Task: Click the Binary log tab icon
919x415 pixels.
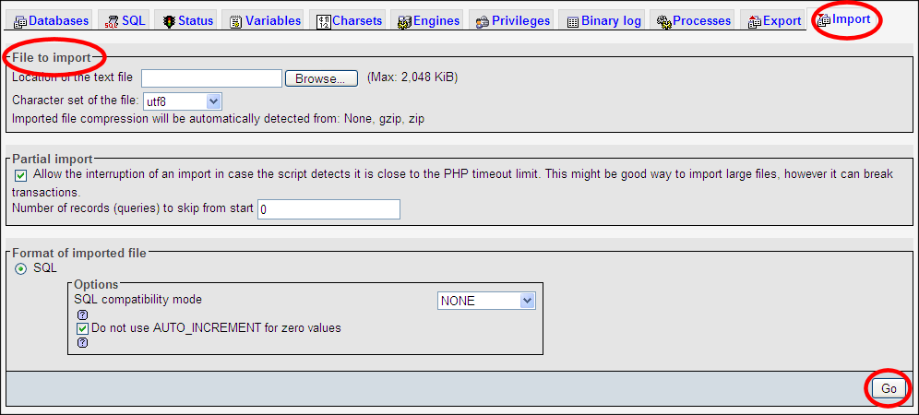Action: pos(573,22)
